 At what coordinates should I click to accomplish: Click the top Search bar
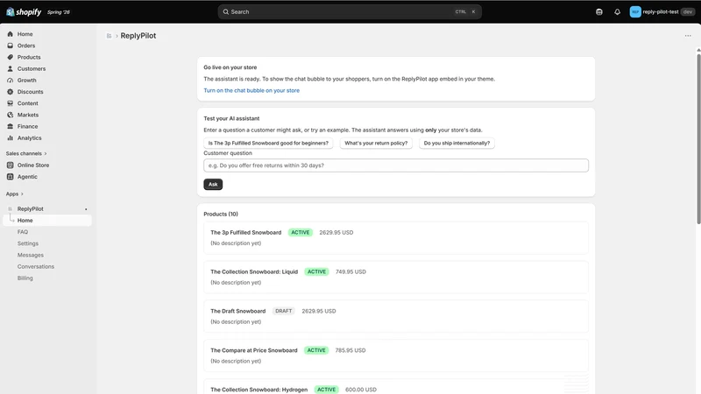[350, 12]
